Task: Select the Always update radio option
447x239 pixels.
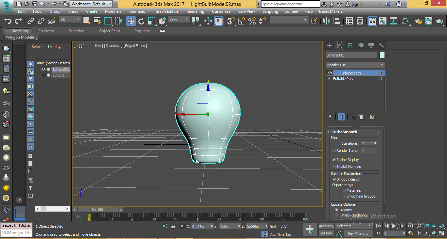Action: 337,210
